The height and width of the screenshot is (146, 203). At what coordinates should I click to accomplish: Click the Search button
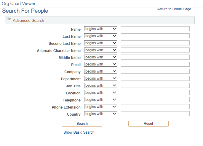pyautogui.click(x=82, y=124)
